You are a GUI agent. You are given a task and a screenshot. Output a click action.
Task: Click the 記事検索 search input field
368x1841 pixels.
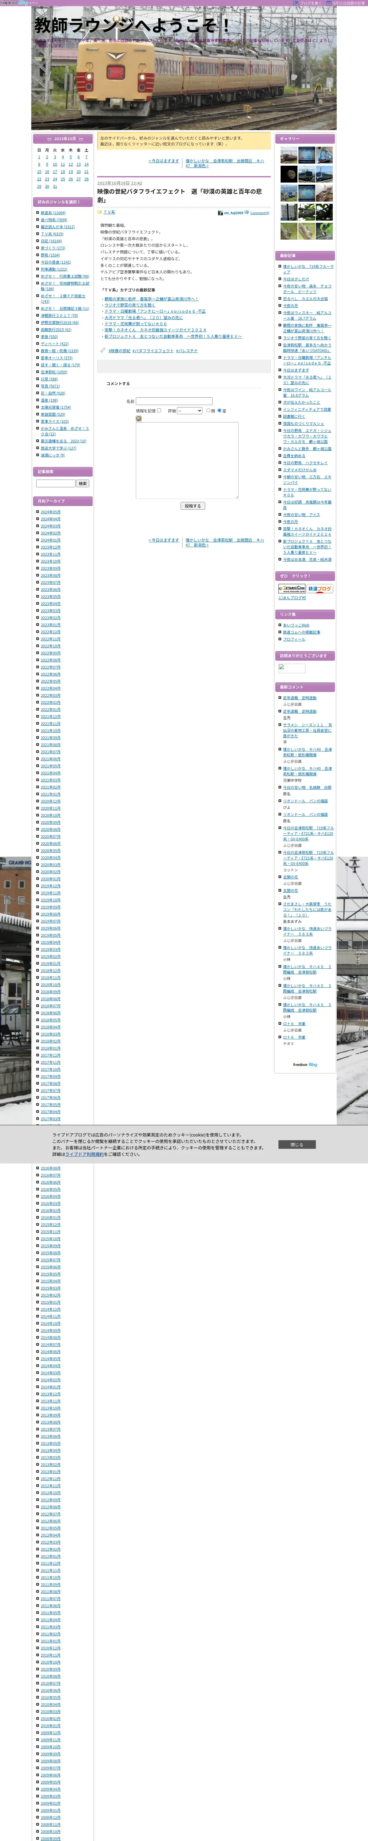tap(56, 483)
